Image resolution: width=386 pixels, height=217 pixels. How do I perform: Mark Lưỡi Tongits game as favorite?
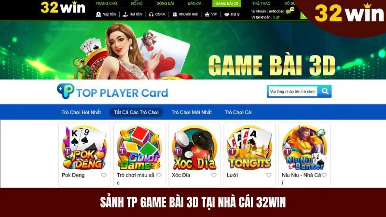(269, 175)
